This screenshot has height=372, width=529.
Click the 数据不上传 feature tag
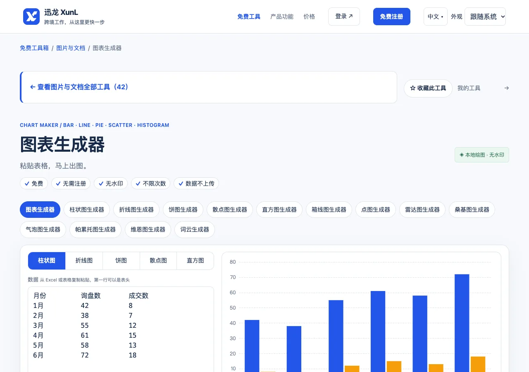click(196, 184)
